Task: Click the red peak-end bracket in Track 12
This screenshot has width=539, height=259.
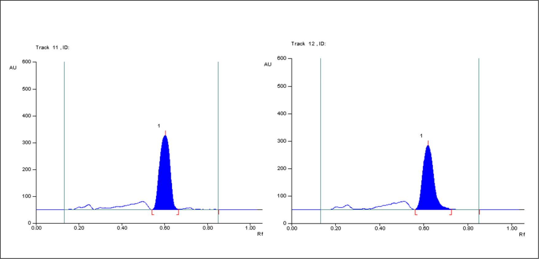Action: tap(451, 212)
